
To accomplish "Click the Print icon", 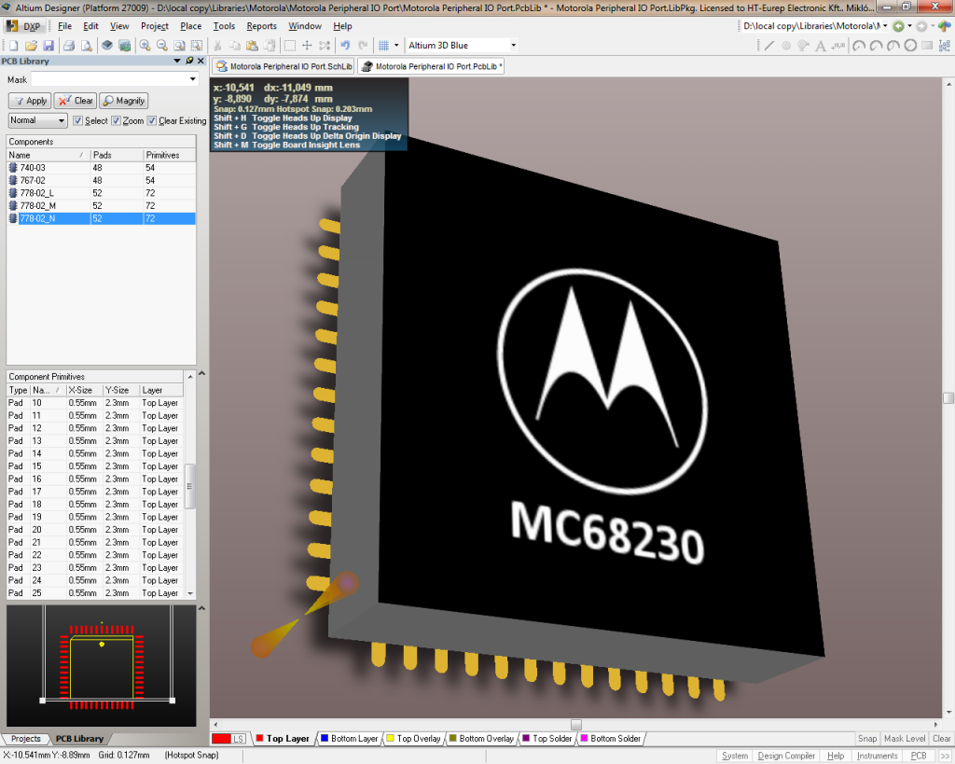I will [69, 46].
